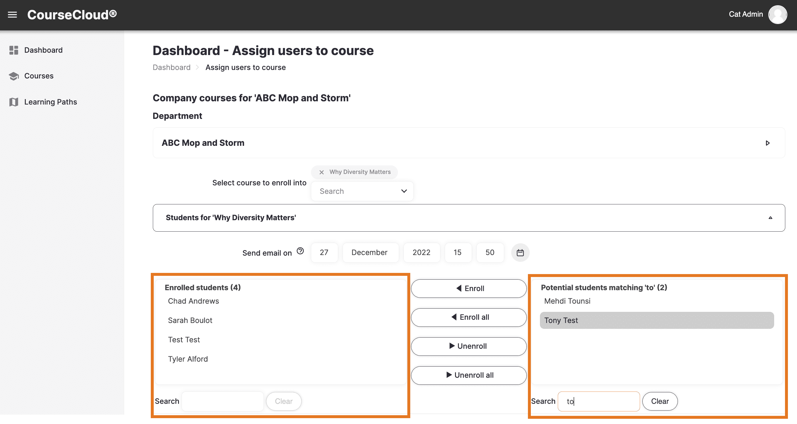Open the calendar date picker icon
797x424 pixels.
click(x=520, y=252)
